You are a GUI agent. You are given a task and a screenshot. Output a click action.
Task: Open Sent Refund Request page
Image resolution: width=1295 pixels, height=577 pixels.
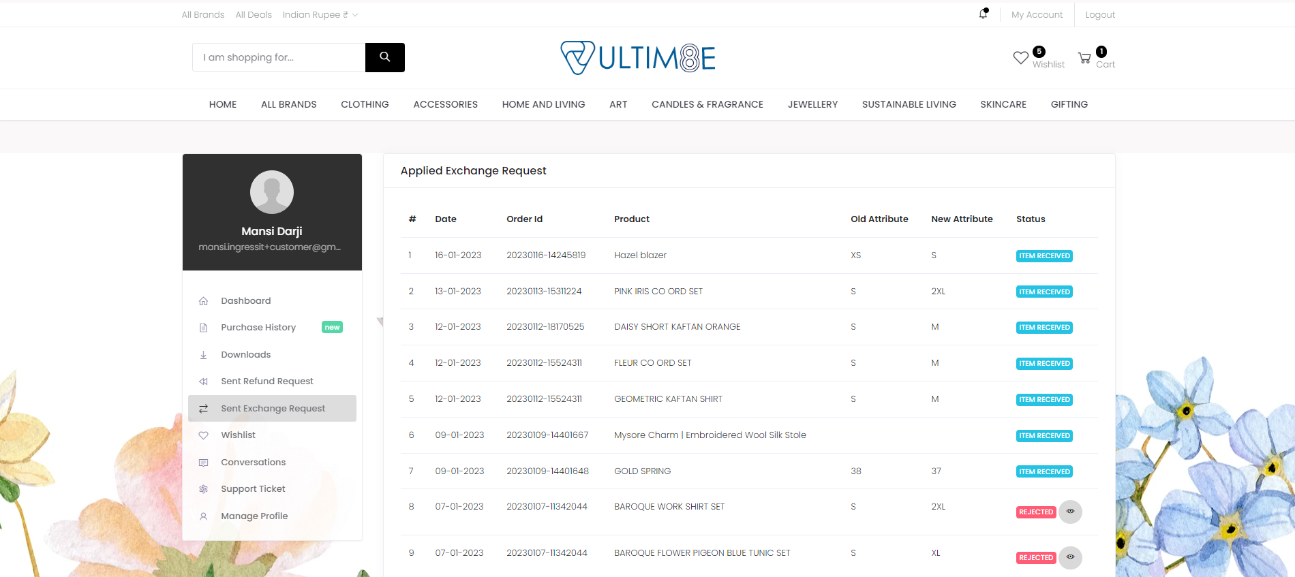pyautogui.click(x=266, y=381)
